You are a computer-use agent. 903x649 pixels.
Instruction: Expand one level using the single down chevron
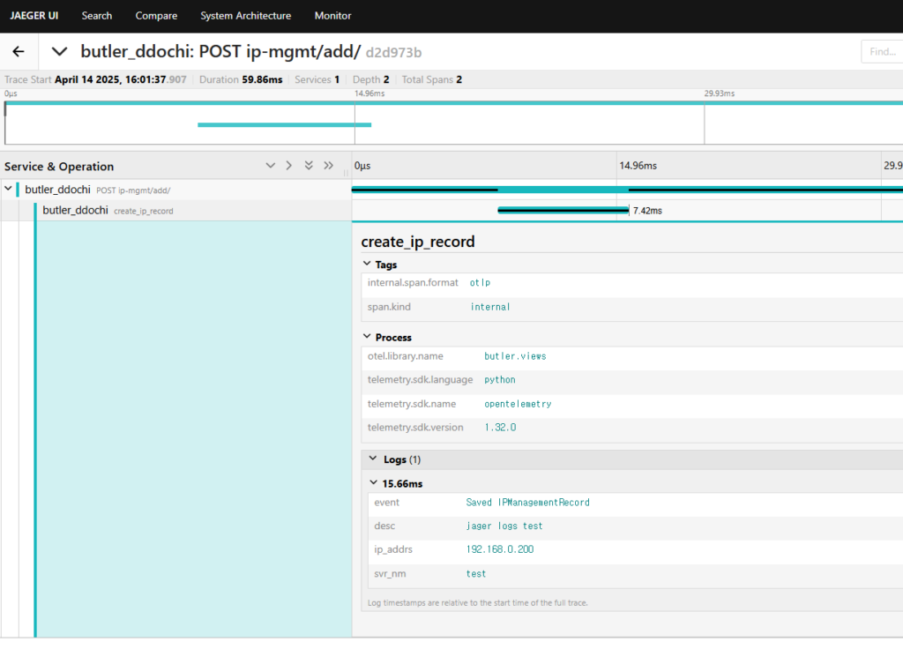click(271, 166)
